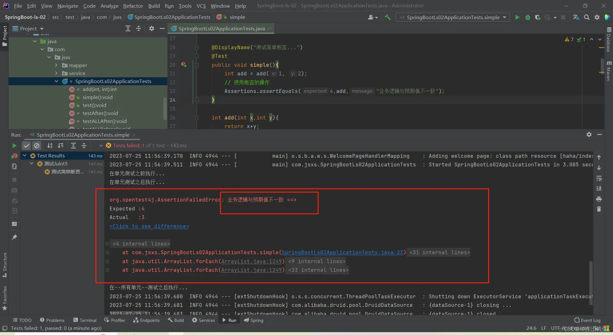Open SpringBootLs02ApplicationTests.java:23 stack link
Image resolution: width=613 pixels, height=335 pixels.
tap(342, 252)
